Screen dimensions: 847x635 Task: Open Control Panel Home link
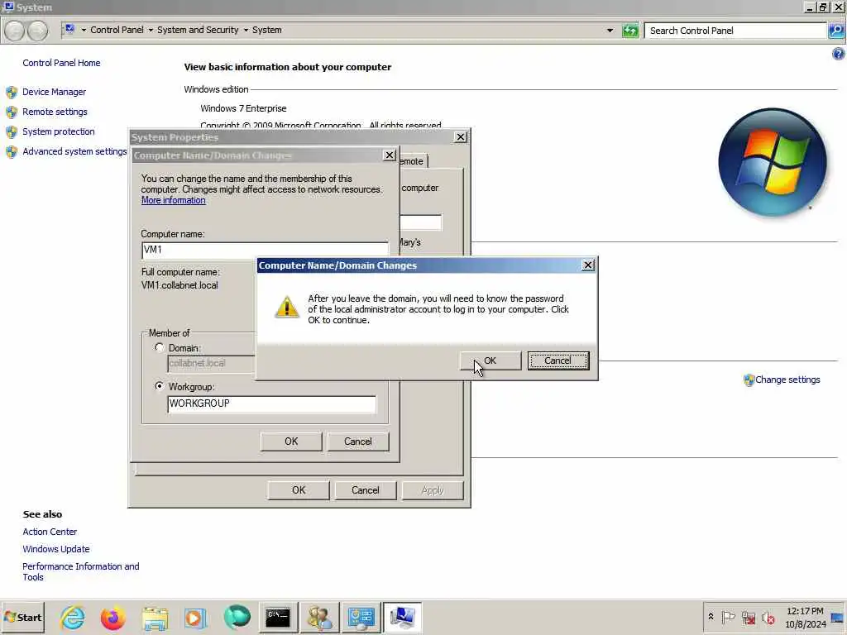coord(61,63)
